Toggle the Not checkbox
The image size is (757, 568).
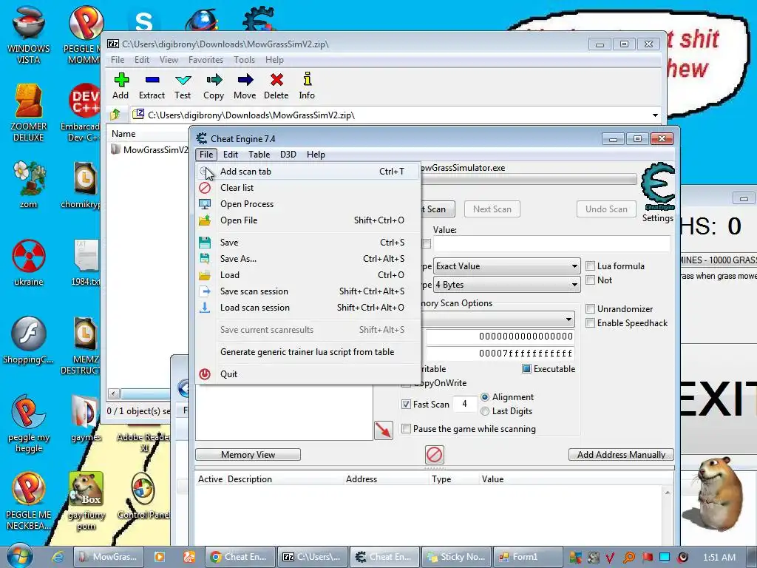click(590, 280)
